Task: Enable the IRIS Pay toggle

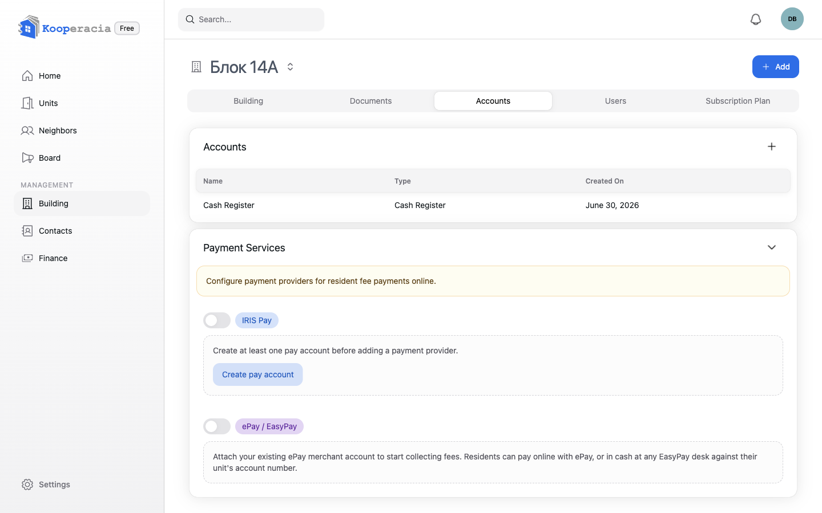Action: [x=217, y=320]
